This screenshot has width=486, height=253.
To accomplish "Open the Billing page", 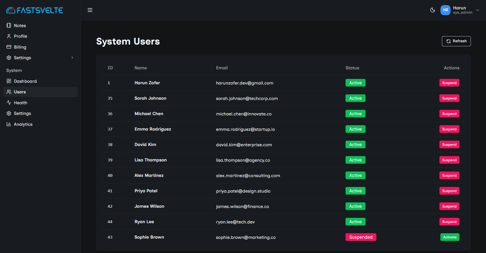I will click(x=20, y=47).
